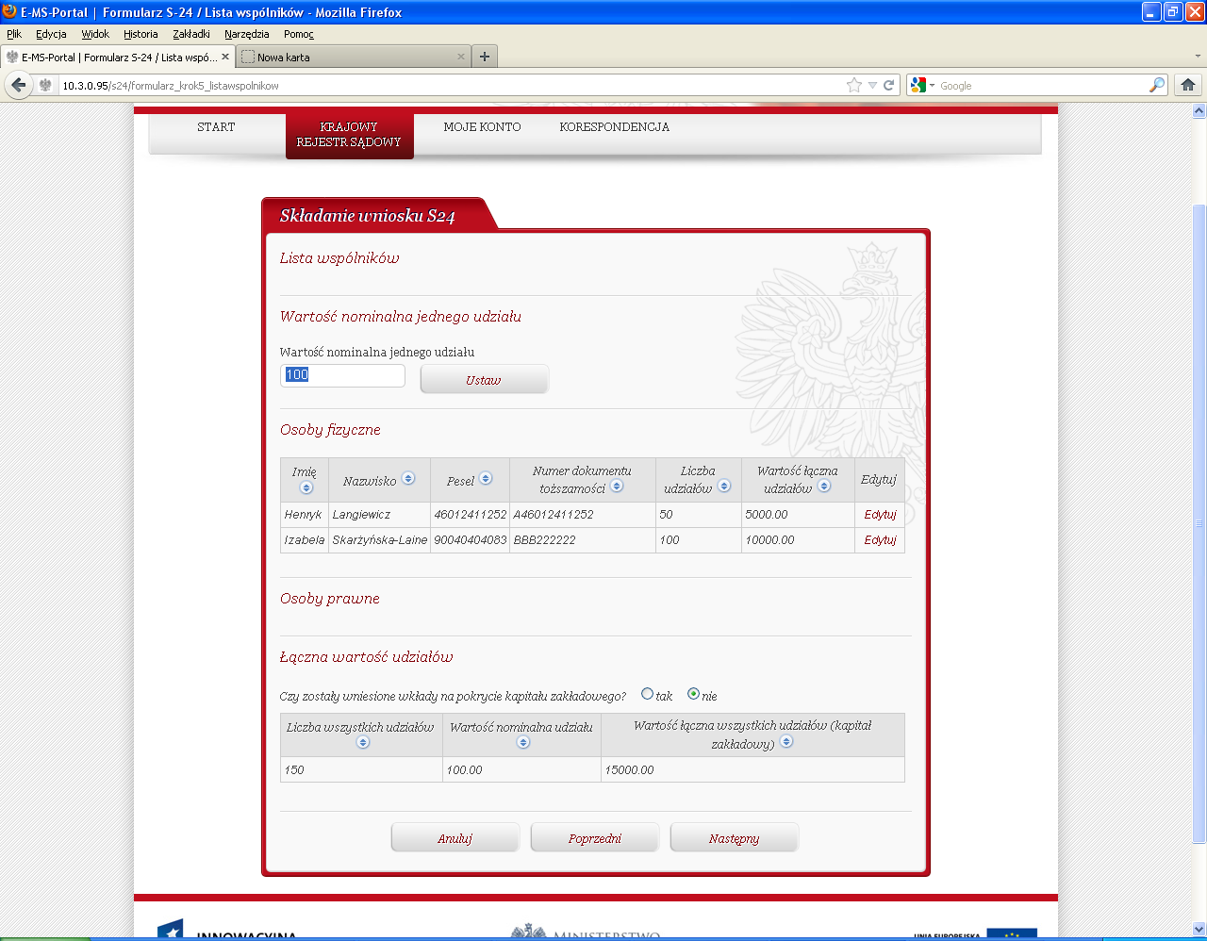Sort table by Imię column icon

(306, 487)
